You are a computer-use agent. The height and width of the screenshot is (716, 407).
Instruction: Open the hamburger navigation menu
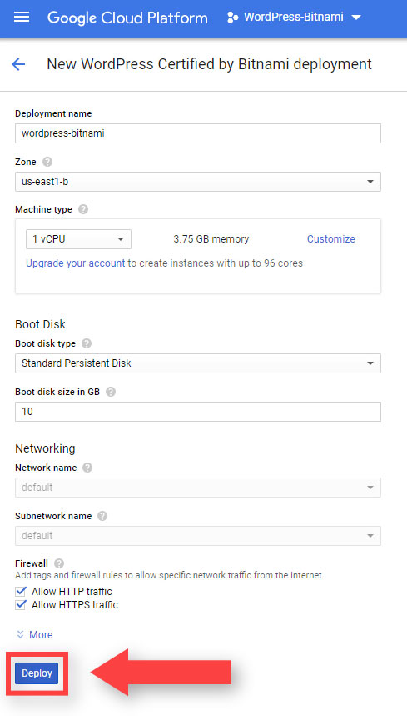click(22, 18)
